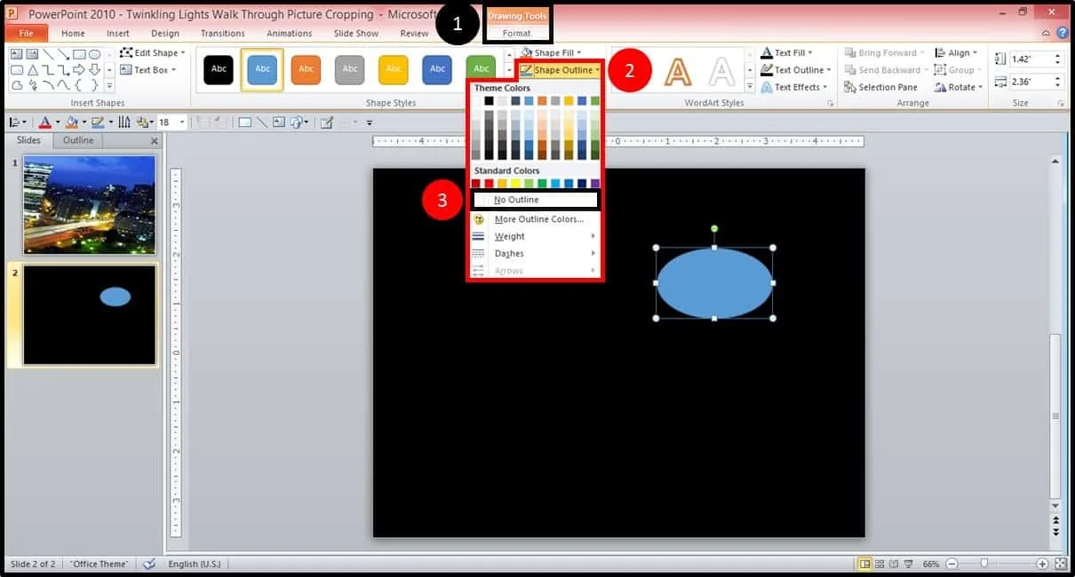The image size is (1075, 577).
Task: Open the Weight submenu
Action: (x=536, y=237)
